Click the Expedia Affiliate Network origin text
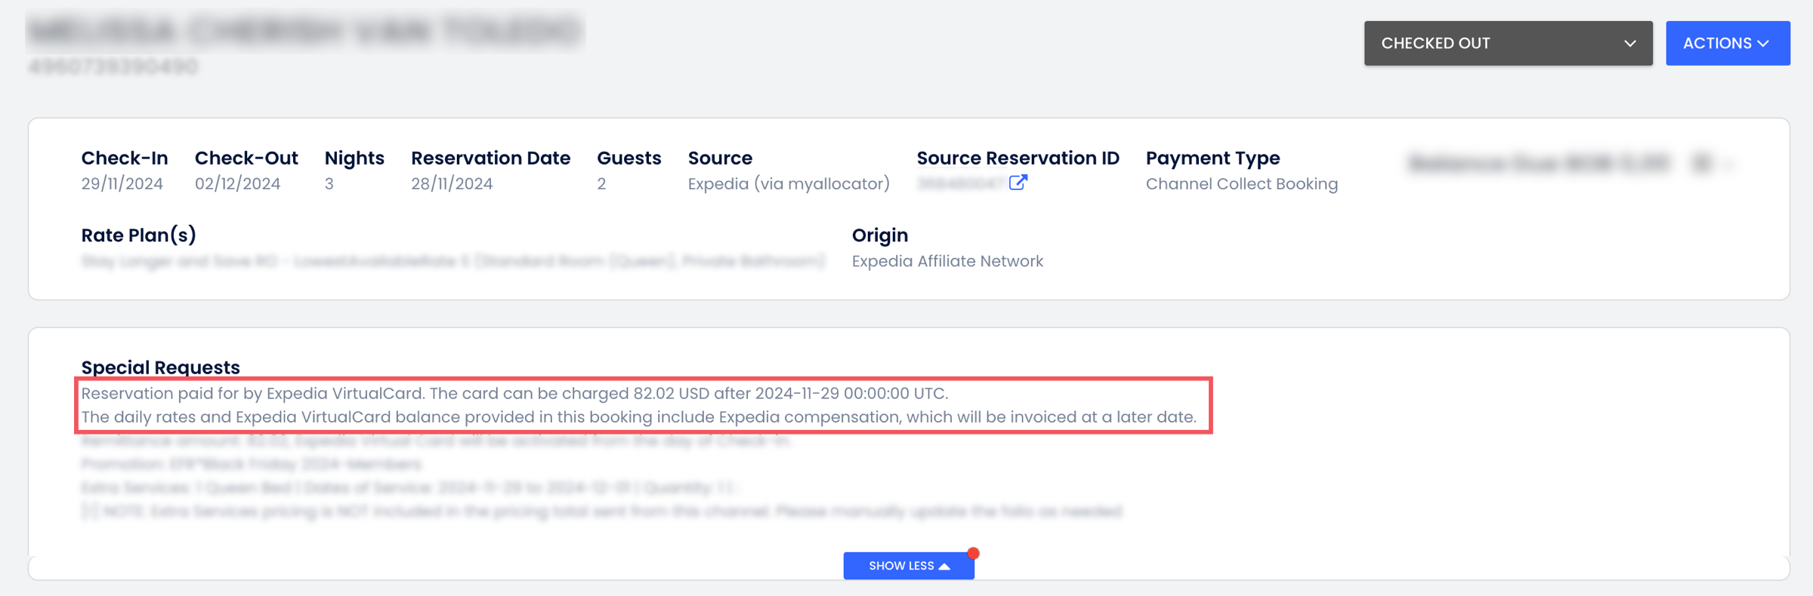1813x596 pixels. pos(947,261)
